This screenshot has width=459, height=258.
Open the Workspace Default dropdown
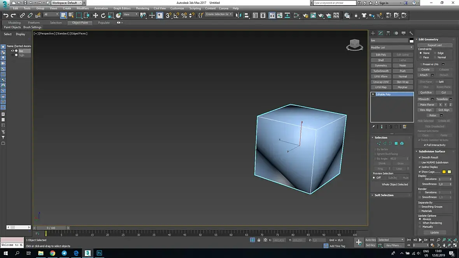click(x=66, y=3)
